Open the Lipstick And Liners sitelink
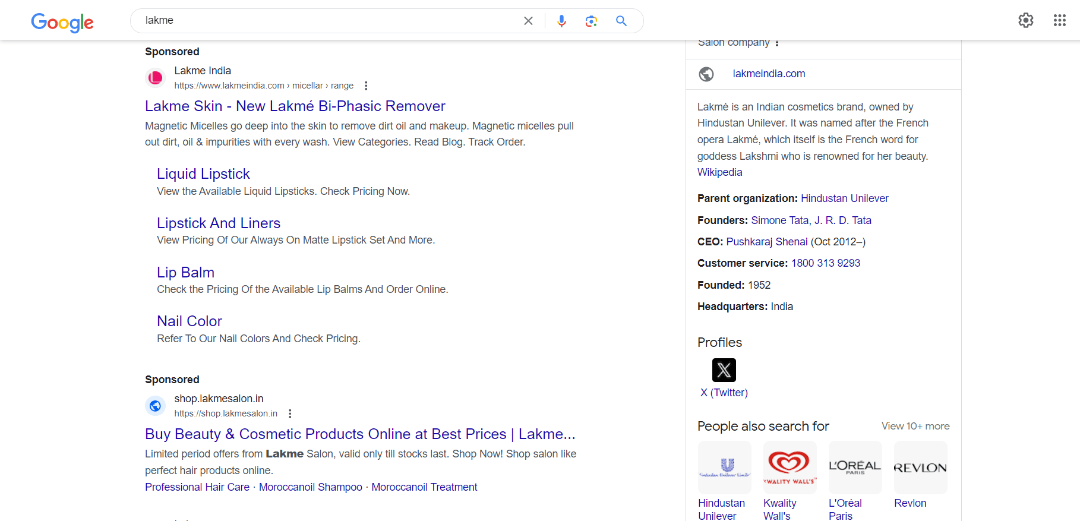The height and width of the screenshot is (521, 1080). coord(219,223)
